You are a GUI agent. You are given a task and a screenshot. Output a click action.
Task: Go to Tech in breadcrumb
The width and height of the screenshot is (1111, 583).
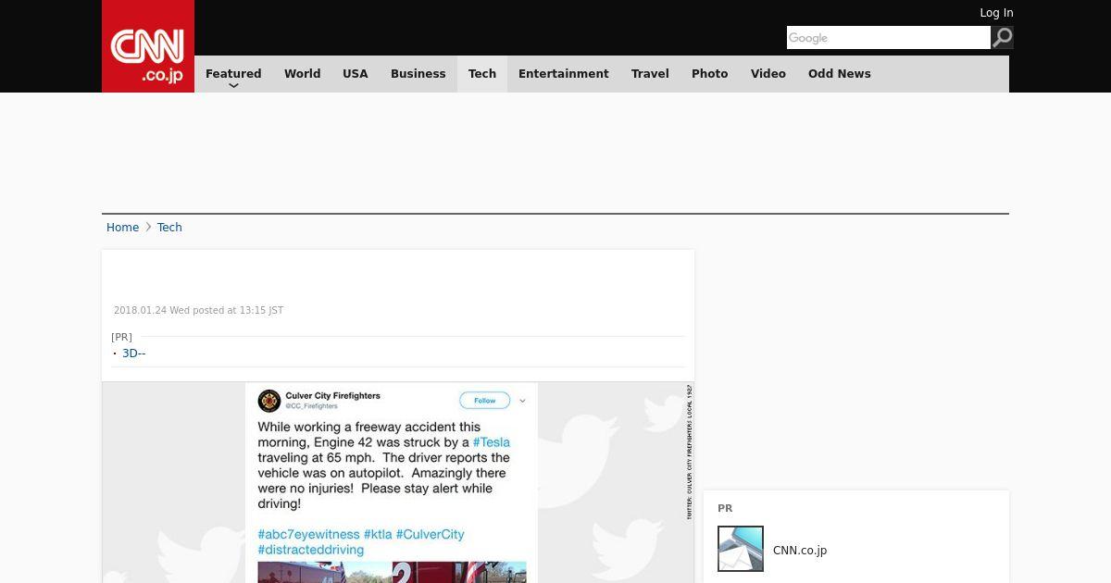169,227
